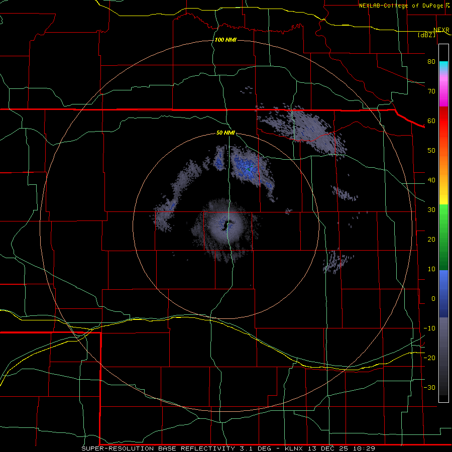Click the -20 value on the dBZ scale
This screenshot has height=452, width=452.
click(429, 358)
